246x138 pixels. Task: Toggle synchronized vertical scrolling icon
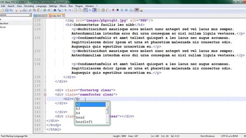click(x=75, y=10)
